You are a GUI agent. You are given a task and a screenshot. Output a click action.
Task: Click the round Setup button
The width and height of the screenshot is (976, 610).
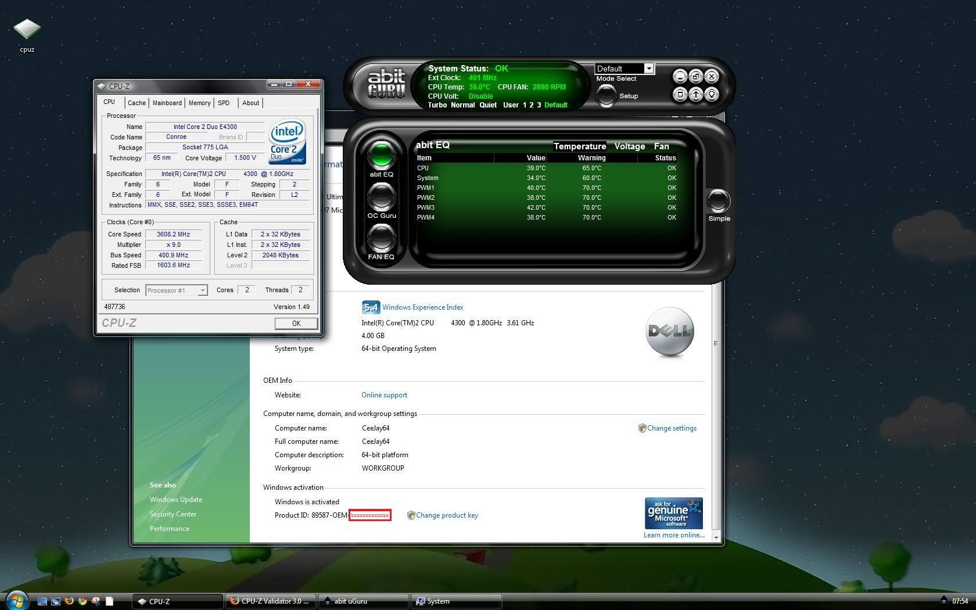[x=606, y=96]
